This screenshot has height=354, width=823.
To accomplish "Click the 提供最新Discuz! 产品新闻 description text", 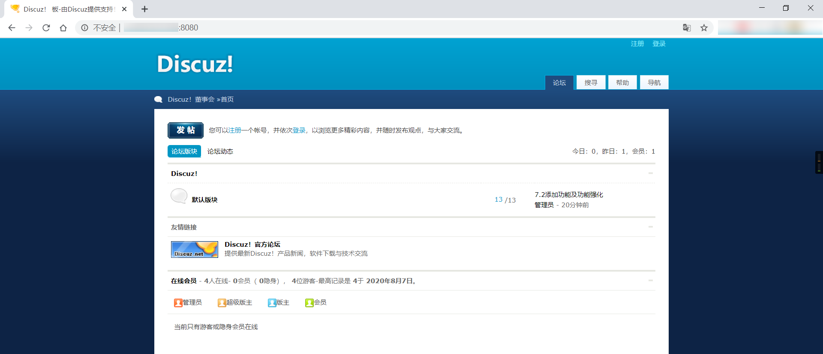I will (296, 254).
